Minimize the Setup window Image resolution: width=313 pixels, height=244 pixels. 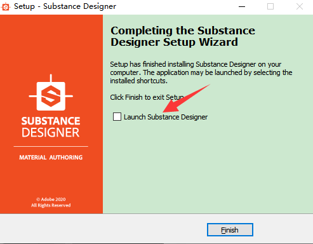(242, 6)
